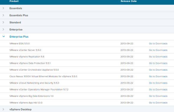
Task: Go to Downloads for vSphere Big Data Extensions
Action: click(x=158, y=96)
